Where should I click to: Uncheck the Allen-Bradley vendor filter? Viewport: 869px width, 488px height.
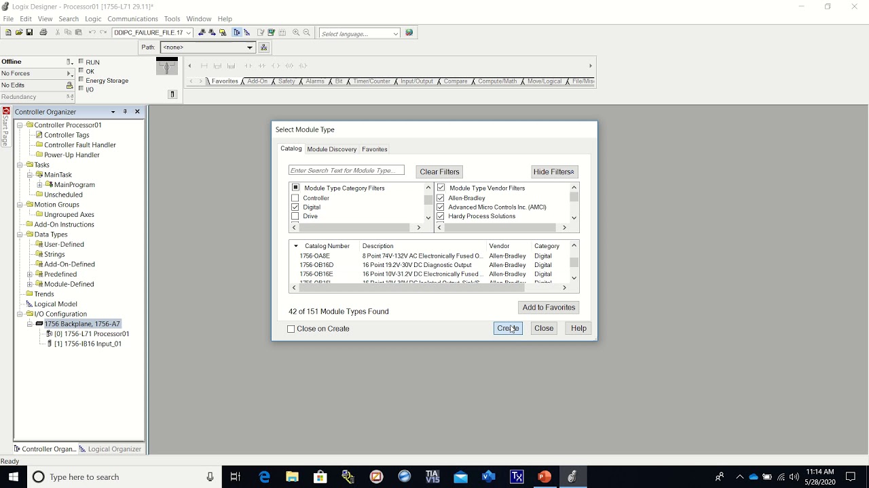441,198
